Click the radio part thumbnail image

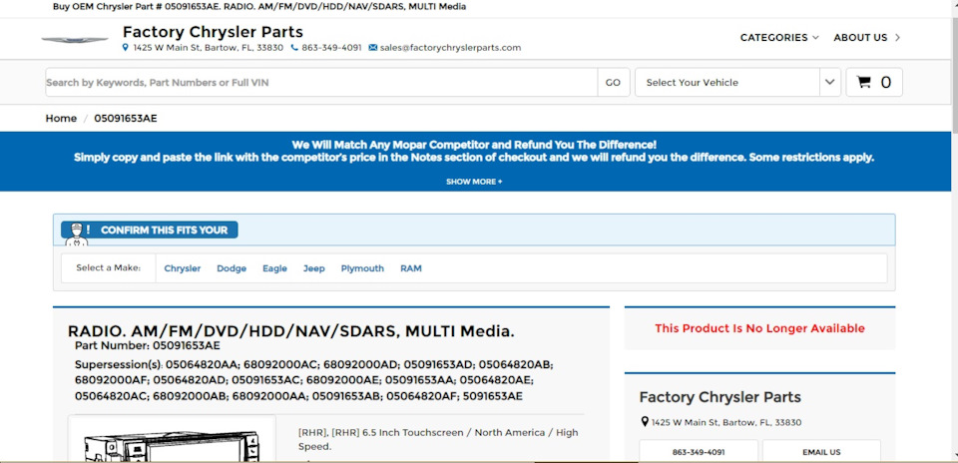tap(172, 439)
